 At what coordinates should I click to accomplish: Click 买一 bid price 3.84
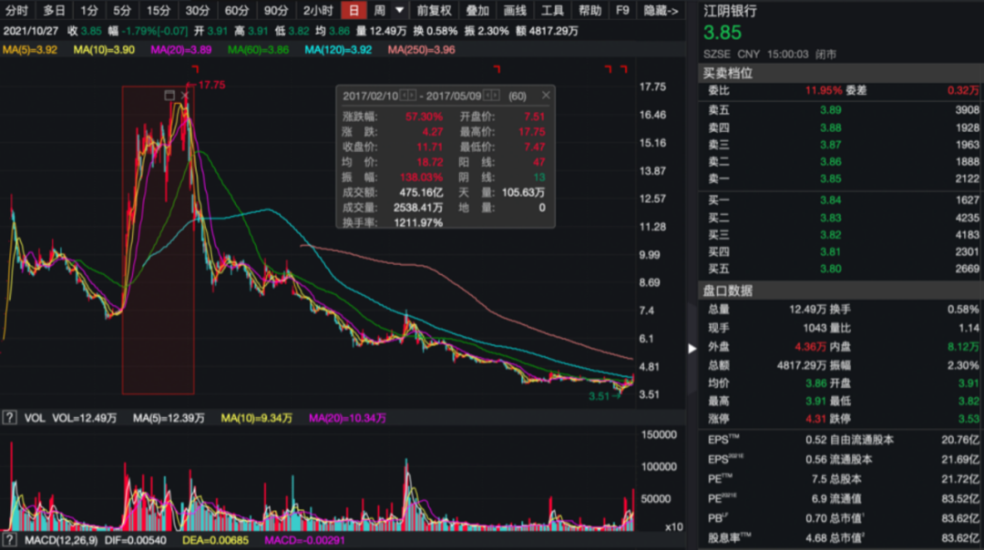(830, 200)
